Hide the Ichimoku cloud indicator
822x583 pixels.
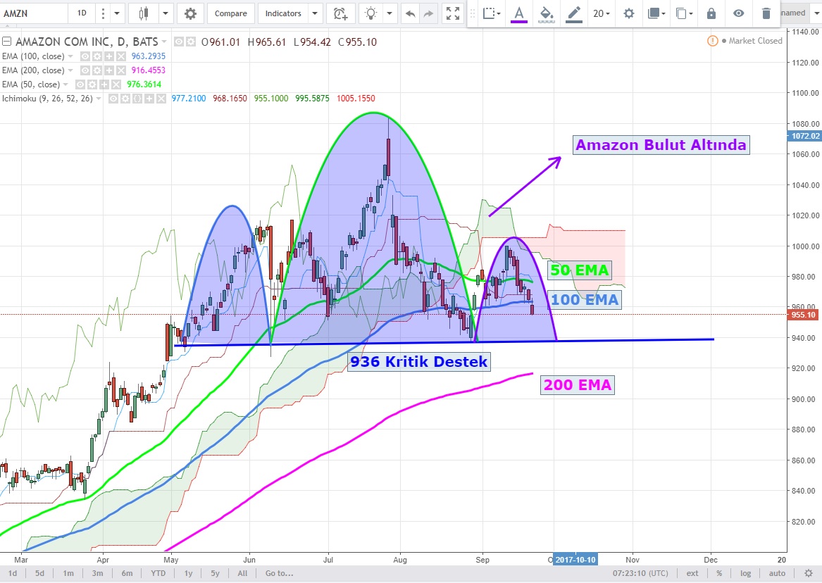[113, 99]
